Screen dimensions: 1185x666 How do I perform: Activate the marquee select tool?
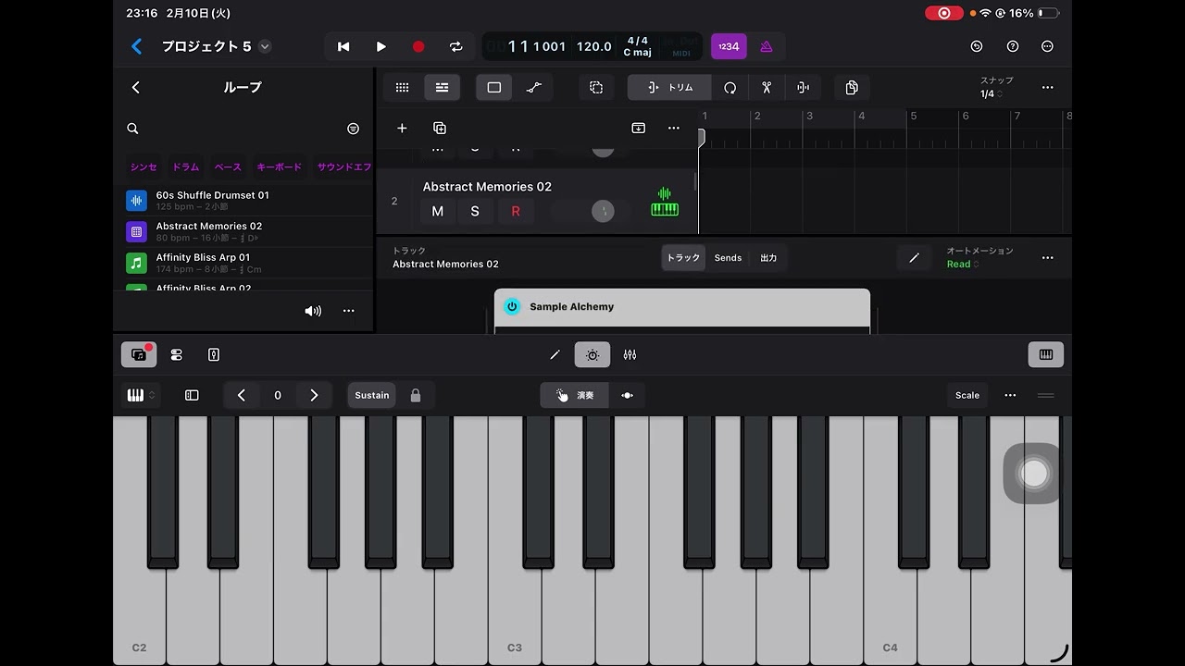596,87
